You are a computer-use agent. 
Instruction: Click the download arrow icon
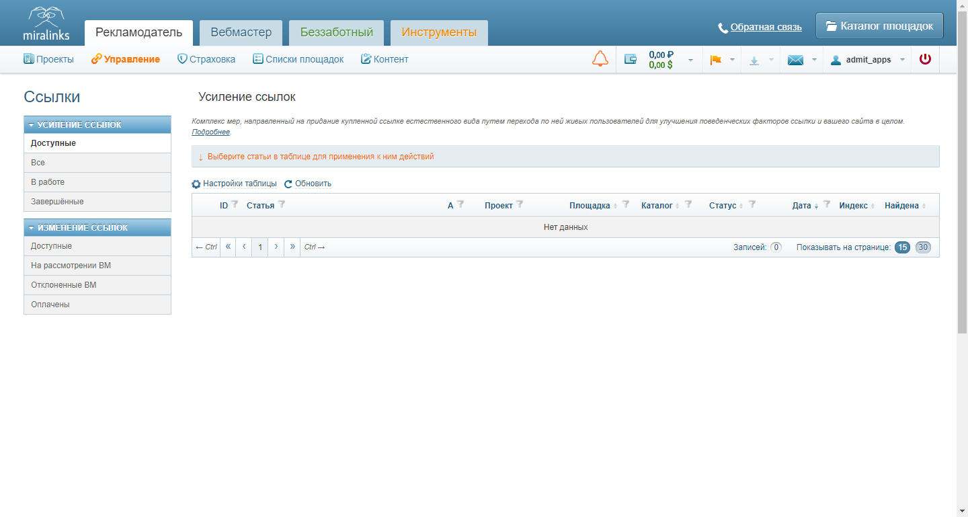click(x=754, y=60)
